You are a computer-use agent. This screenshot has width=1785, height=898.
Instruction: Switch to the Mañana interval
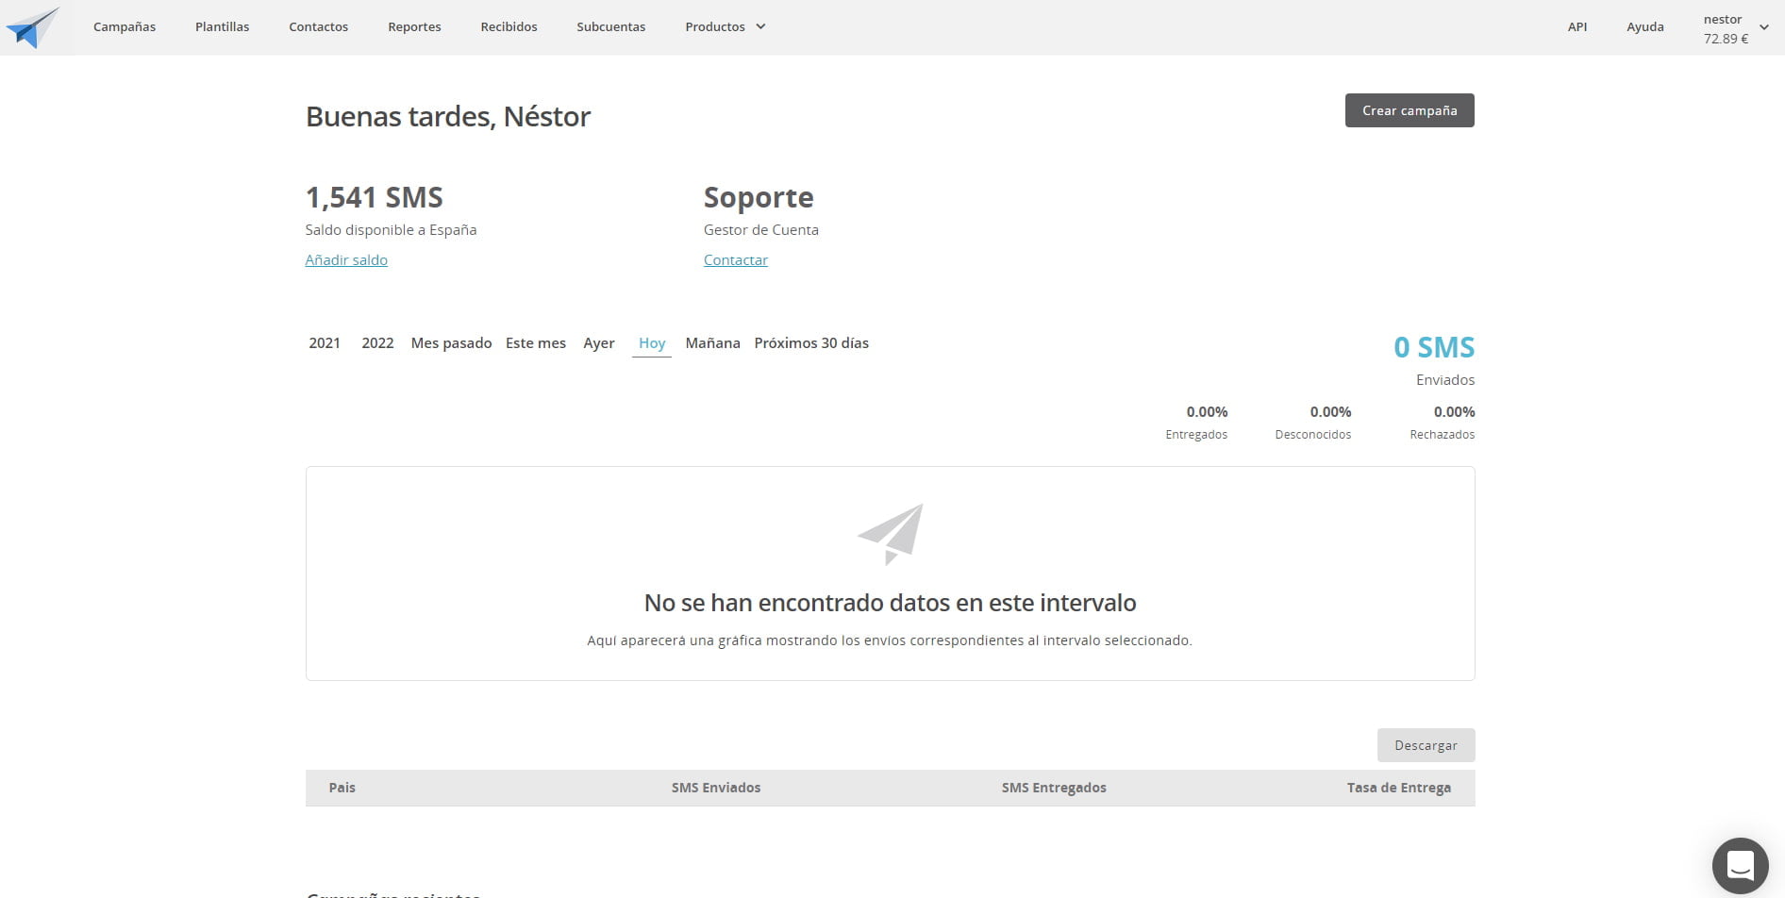click(712, 342)
